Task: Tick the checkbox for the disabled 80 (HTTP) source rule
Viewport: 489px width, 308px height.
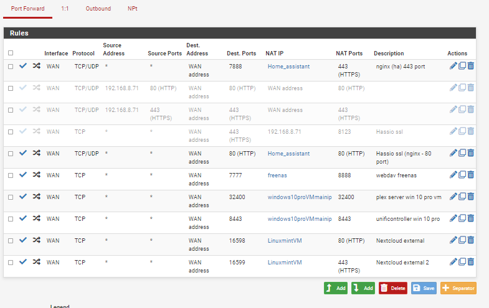Action: [11, 88]
